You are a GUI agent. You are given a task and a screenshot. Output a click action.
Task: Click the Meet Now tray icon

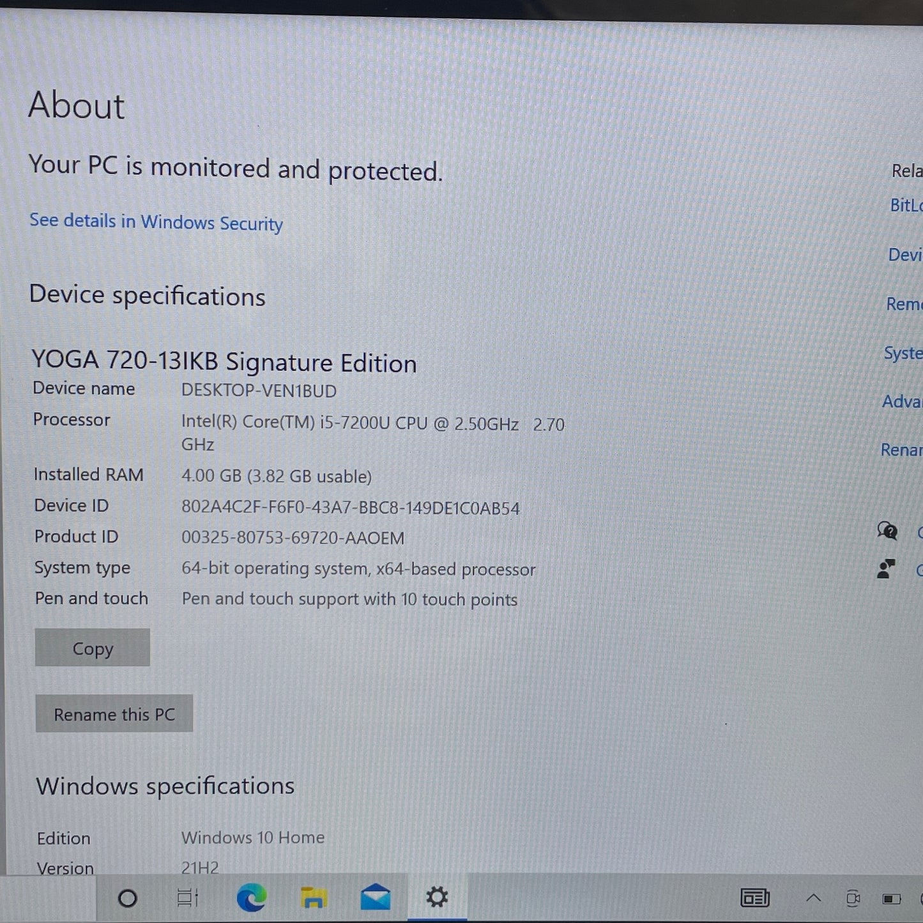tap(853, 899)
